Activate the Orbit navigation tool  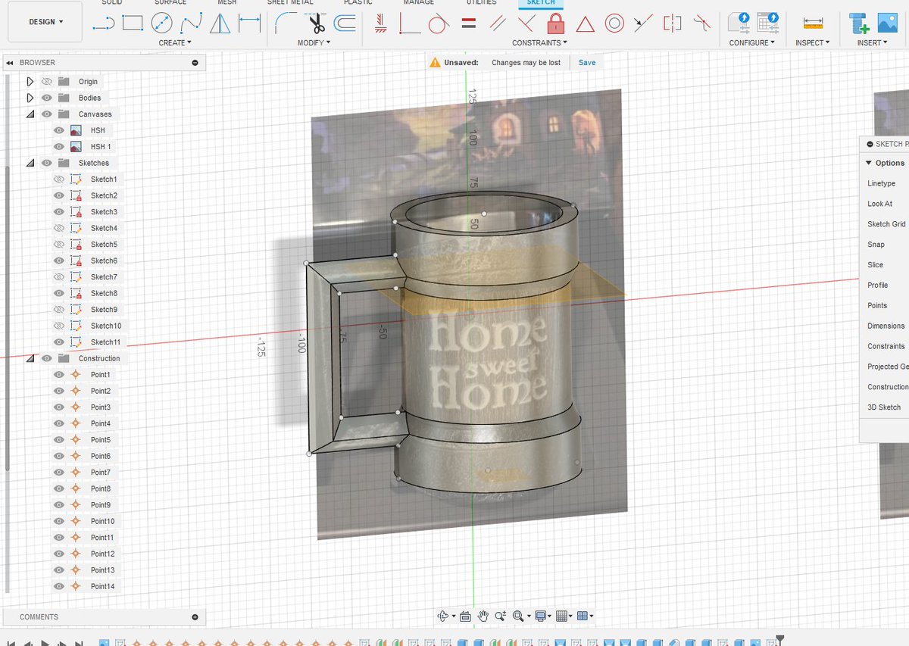tap(444, 616)
